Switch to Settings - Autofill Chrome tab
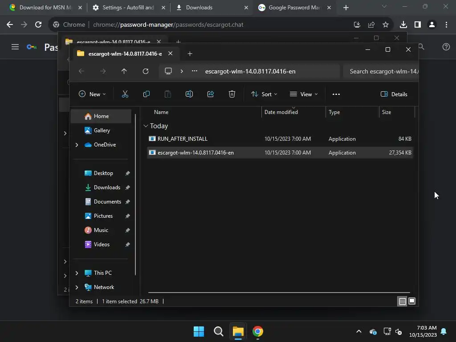 (128, 8)
